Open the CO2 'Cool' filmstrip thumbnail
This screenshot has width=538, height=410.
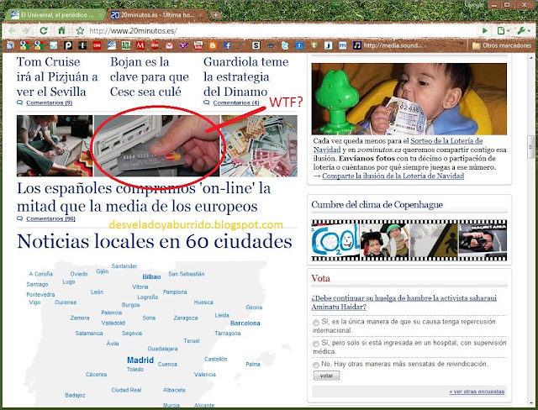tap(335, 240)
